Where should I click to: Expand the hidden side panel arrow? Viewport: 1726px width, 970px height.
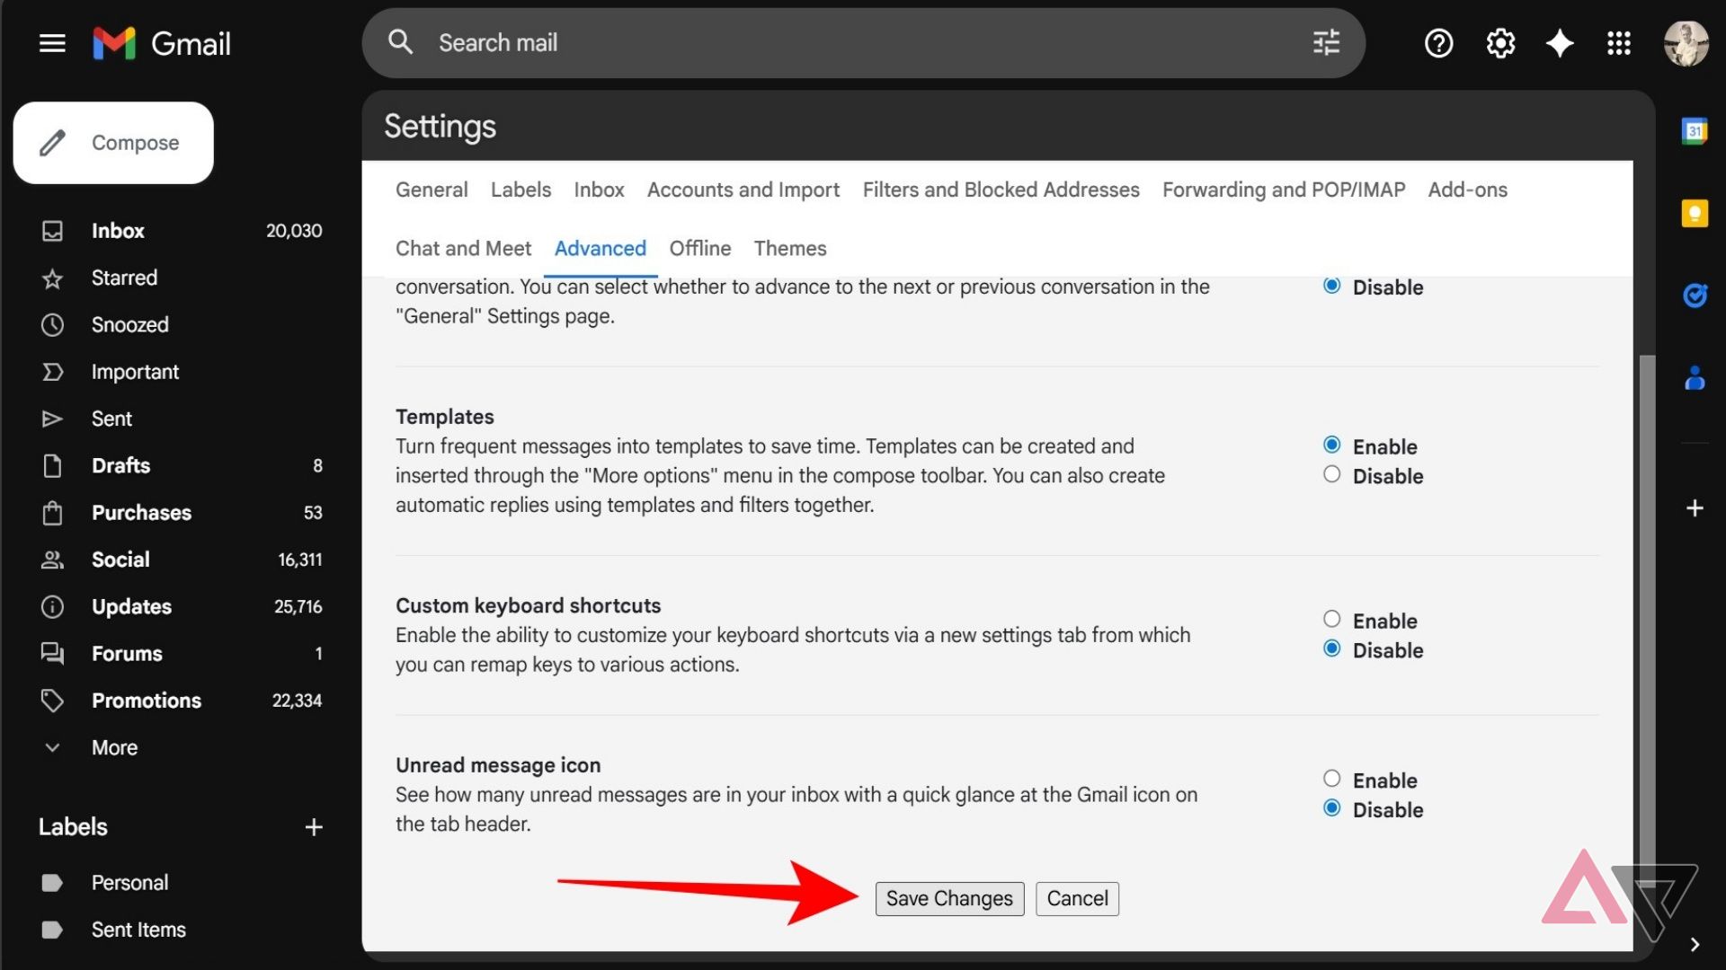click(1695, 944)
